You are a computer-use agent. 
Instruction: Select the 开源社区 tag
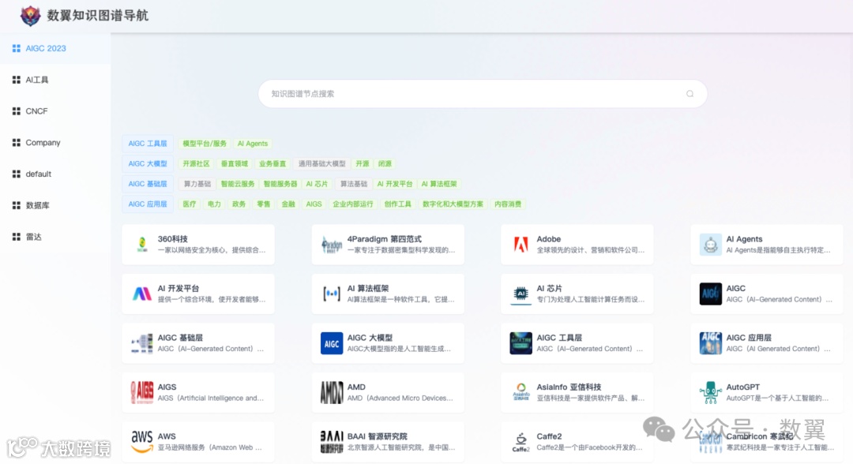tap(197, 163)
